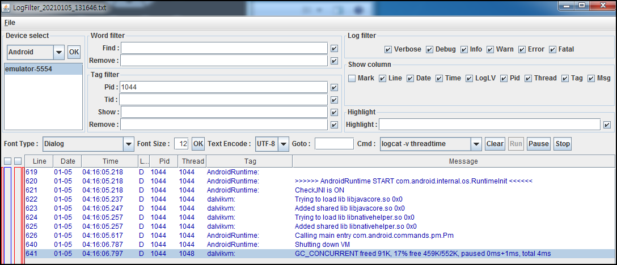Toggle the Msg column checkbox
The width and height of the screenshot is (617, 265).
click(x=591, y=78)
